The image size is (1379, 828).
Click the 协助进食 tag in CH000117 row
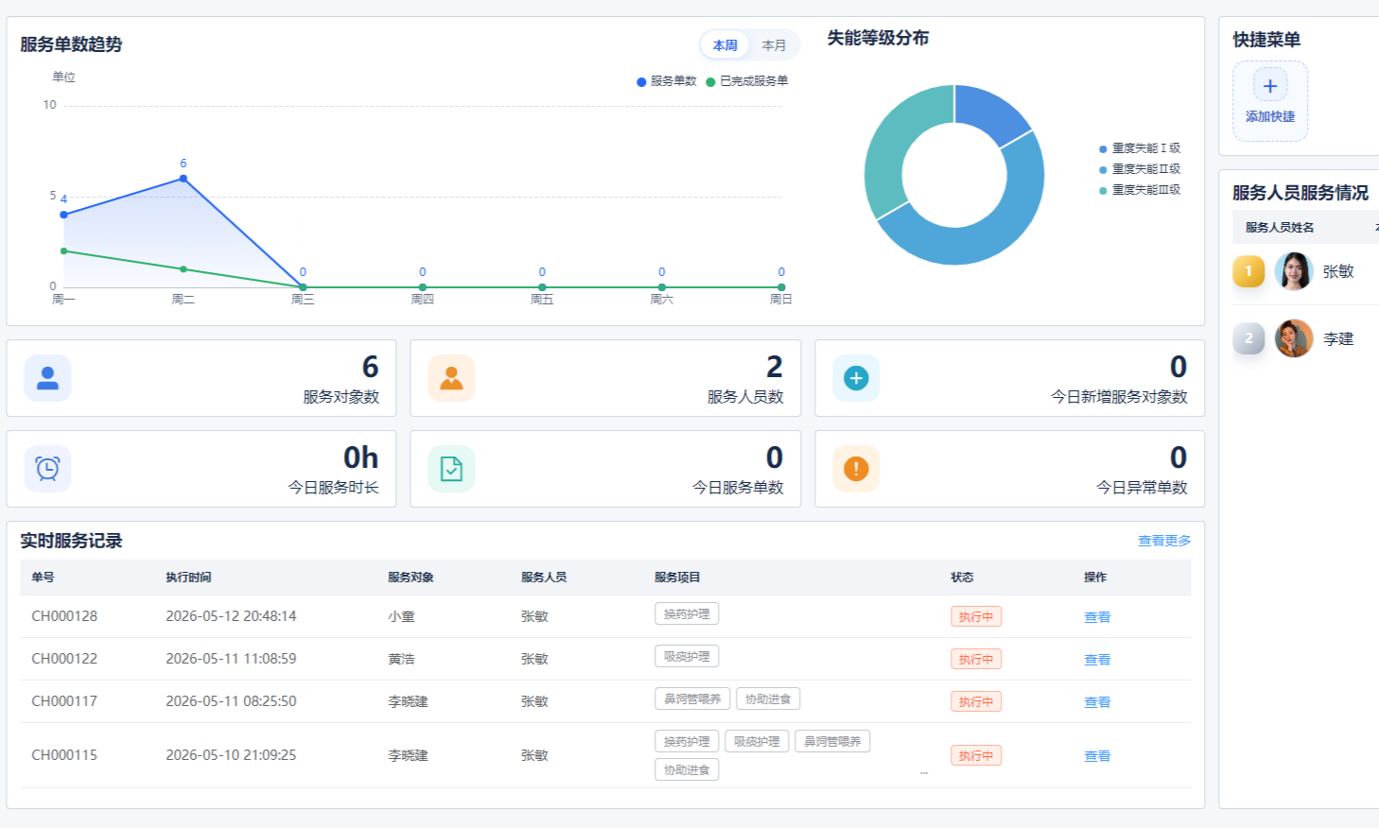pyautogui.click(x=768, y=699)
